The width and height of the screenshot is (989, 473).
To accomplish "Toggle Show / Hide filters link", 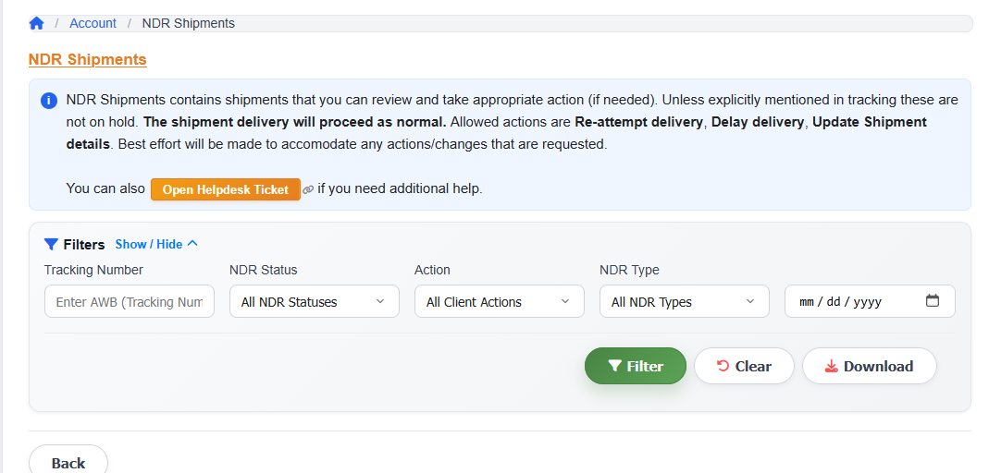I will point(149,245).
